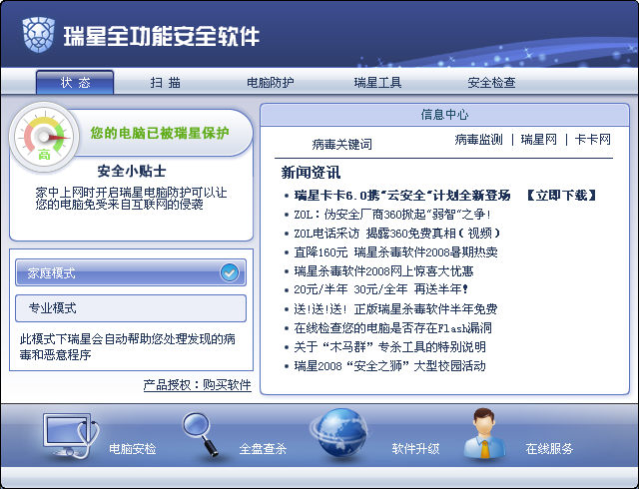Click the 【立即下载】 link
Screen dimensions: 639x489
[x=561, y=196]
